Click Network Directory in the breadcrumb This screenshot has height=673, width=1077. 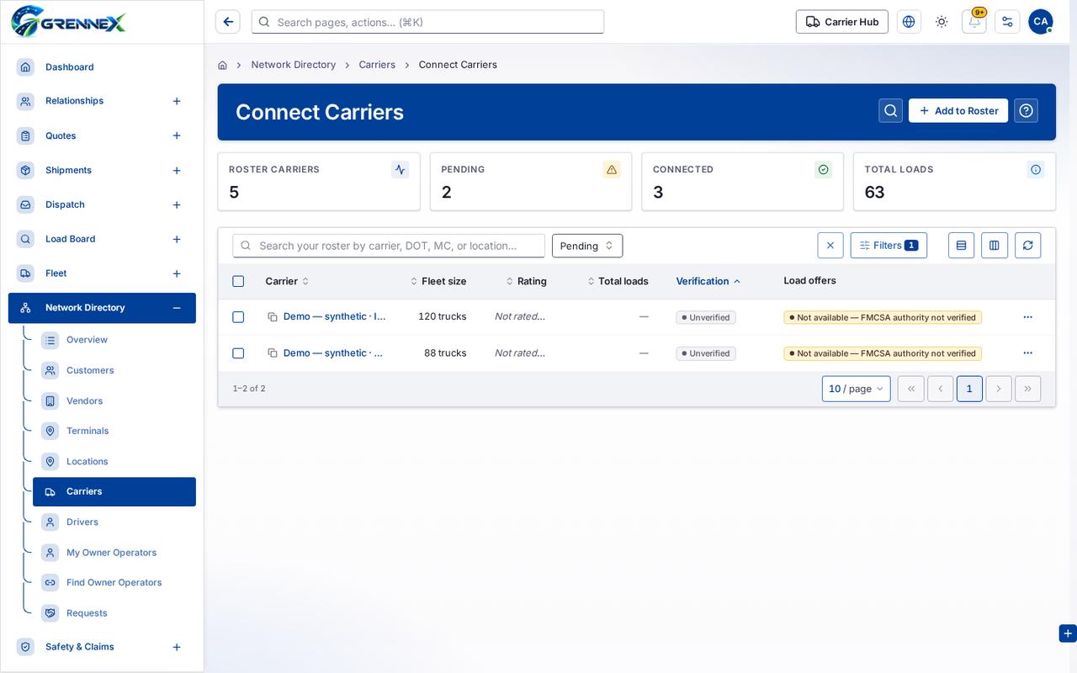(294, 65)
